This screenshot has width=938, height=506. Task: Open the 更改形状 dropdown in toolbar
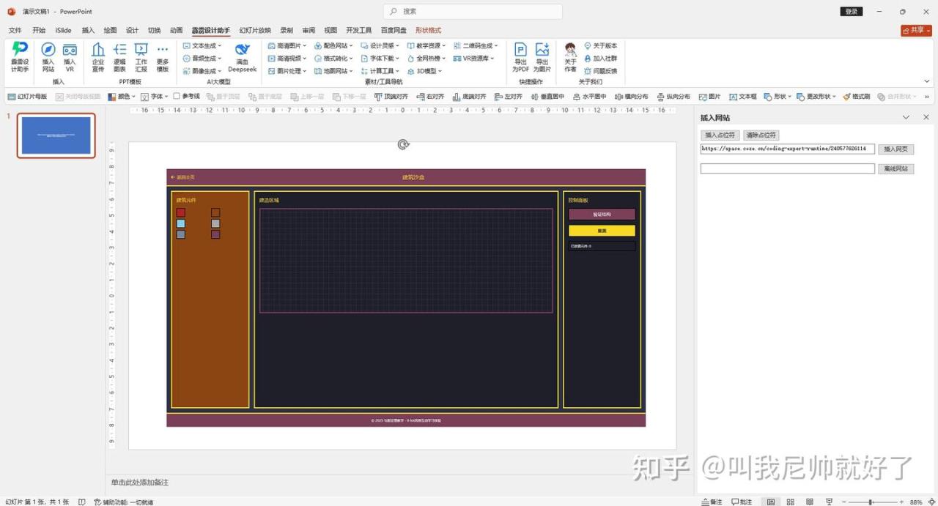tap(816, 97)
